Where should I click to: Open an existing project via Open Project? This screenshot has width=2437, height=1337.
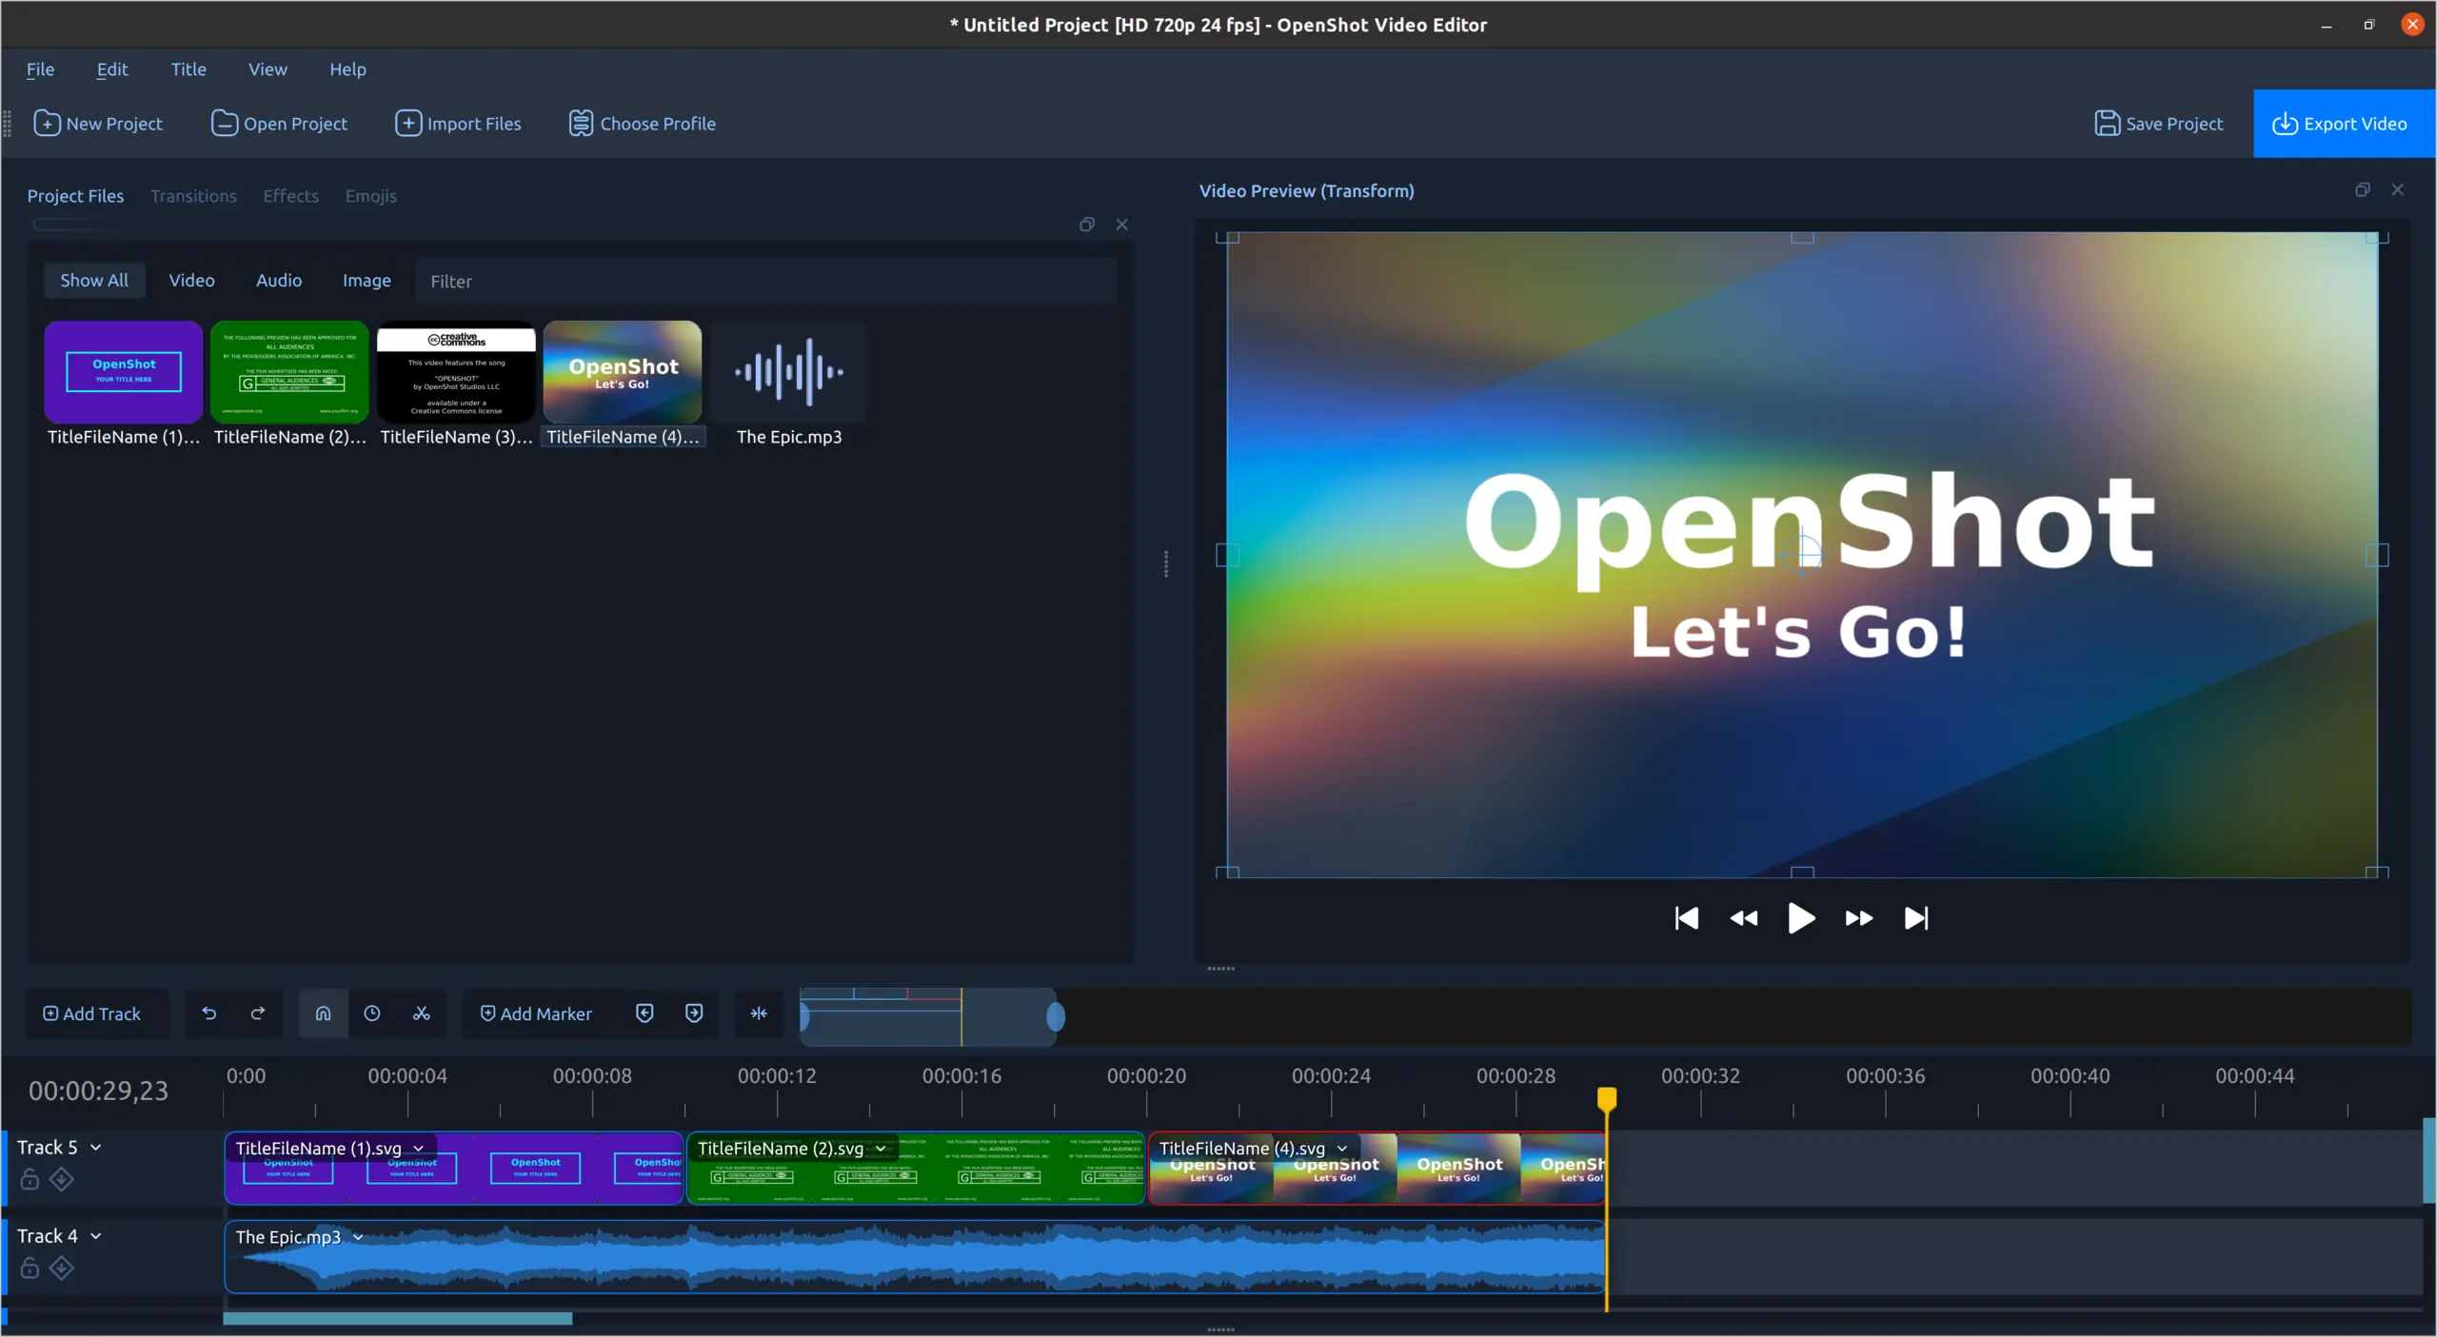(x=279, y=124)
